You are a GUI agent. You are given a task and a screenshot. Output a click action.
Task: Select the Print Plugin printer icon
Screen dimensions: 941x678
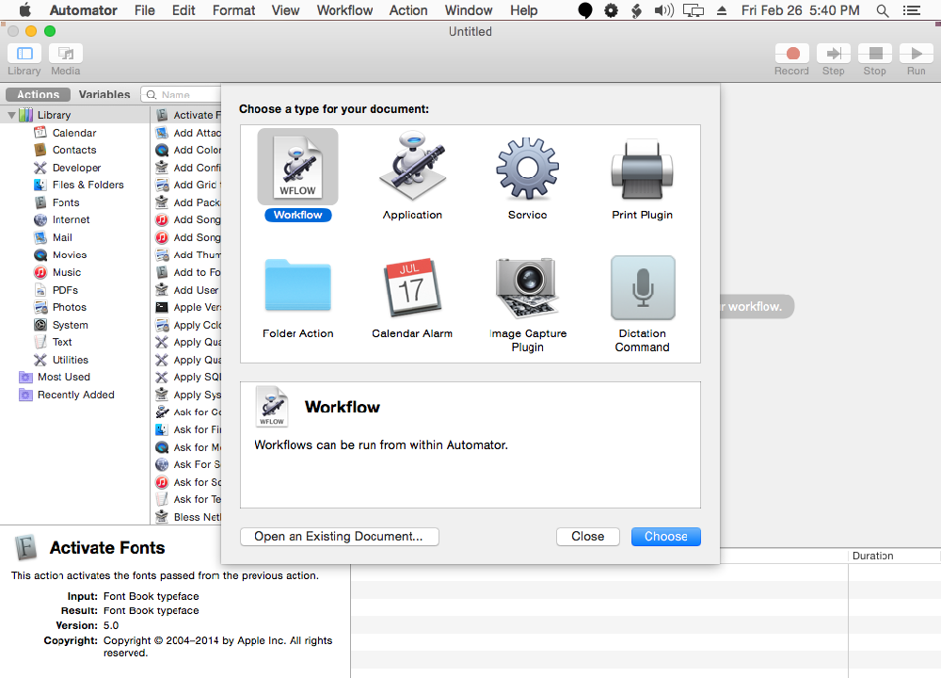[642, 169]
